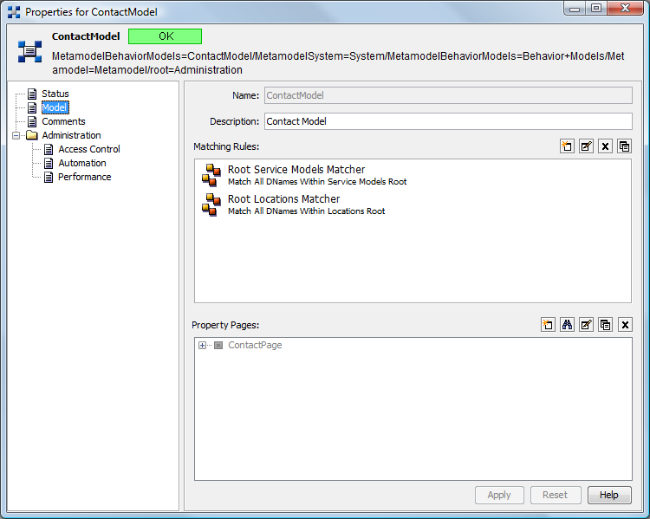Select 'Root Locations Matcher' rule text

(283, 199)
